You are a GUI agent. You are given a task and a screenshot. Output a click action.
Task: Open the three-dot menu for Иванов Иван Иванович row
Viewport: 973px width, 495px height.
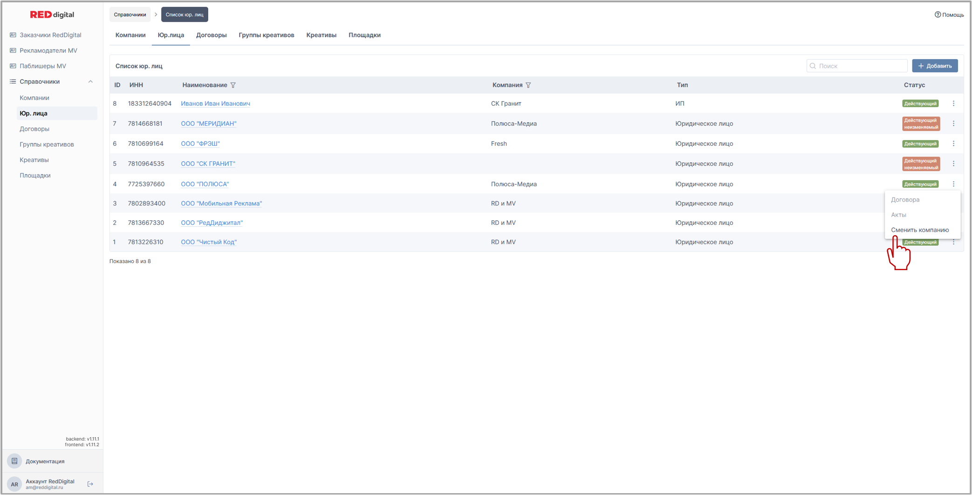pyautogui.click(x=953, y=103)
